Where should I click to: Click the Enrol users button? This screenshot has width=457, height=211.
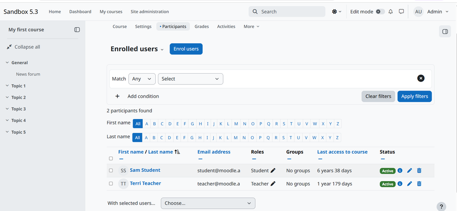click(186, 49)
